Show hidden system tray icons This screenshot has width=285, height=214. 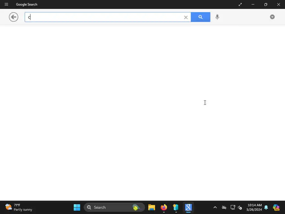coord(215,207)
